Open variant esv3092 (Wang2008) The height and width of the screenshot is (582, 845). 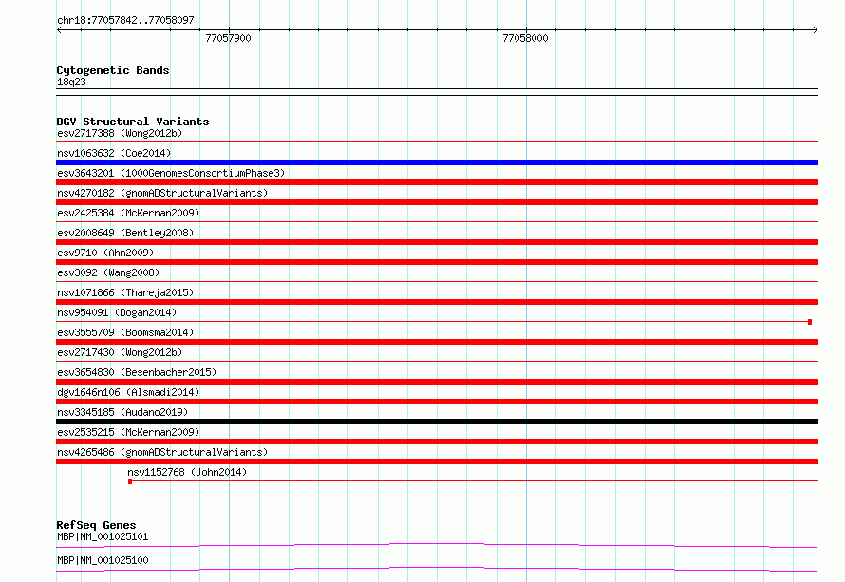[x=108, y=272]
